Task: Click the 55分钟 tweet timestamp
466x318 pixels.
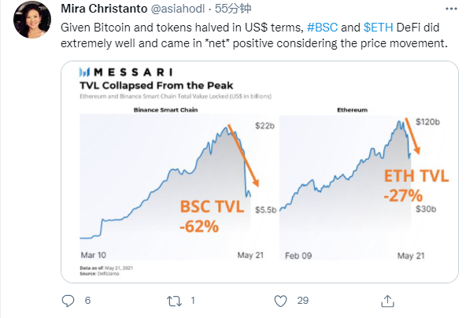Action: [x=233, y=9]
